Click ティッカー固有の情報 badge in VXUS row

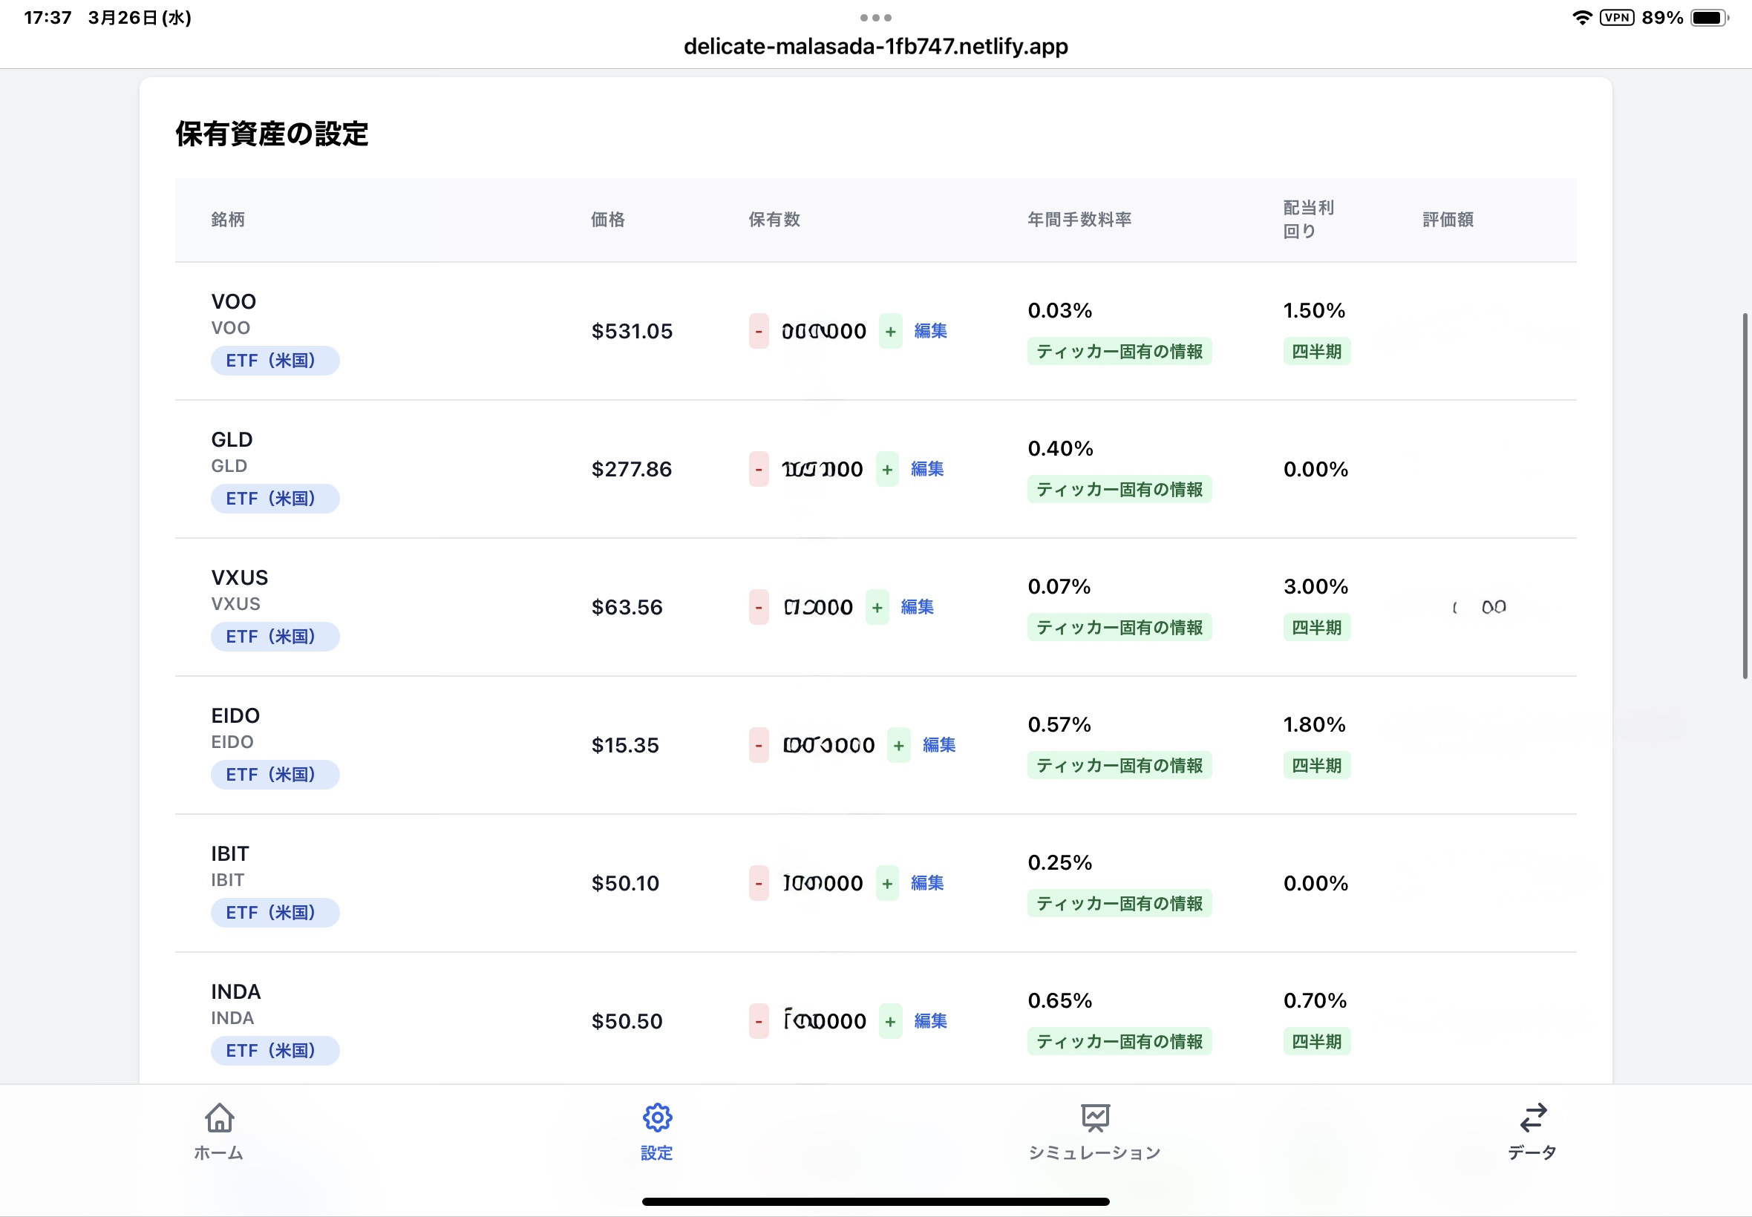[x=1119, y=628]
